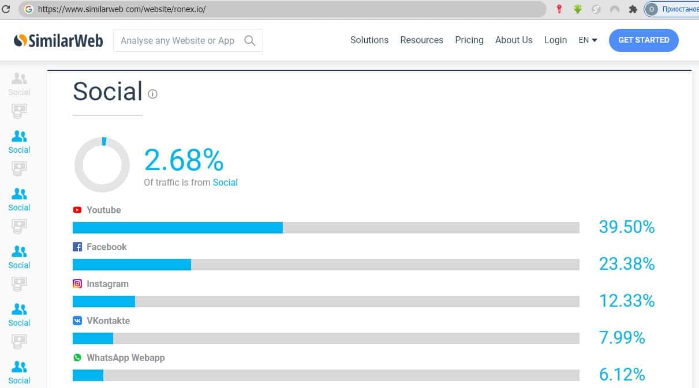699x388 pixels.
Task: Click the faded Social icon in sidebar
Action: click(19, 84)
